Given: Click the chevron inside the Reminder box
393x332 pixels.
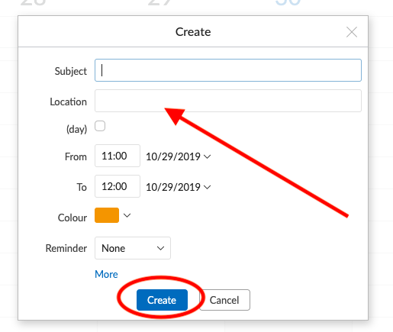Looking at the screenshot, I should click(160, 248).
